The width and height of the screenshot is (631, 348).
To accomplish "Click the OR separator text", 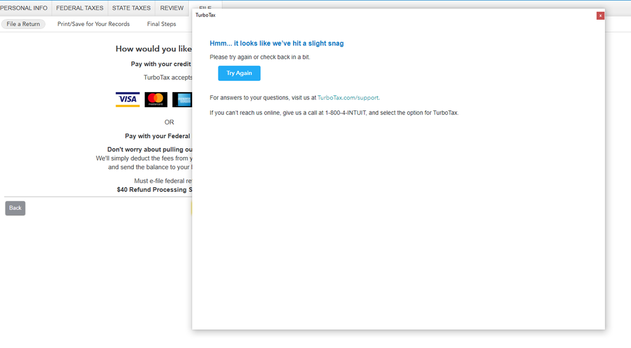I will 169,122.
